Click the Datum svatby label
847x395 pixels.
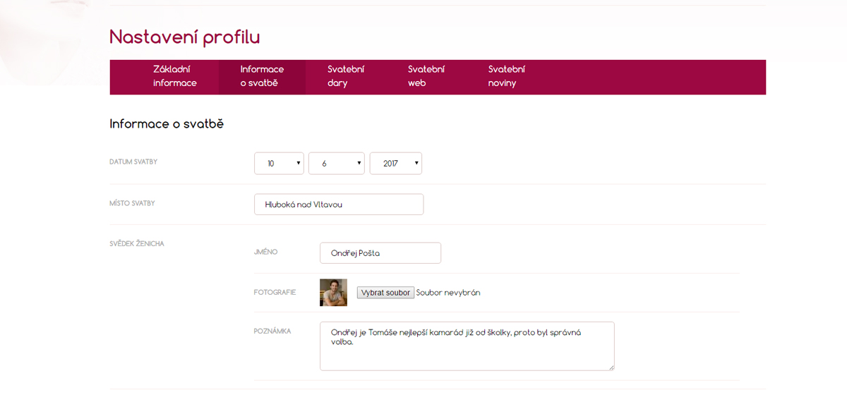point(133,162)
